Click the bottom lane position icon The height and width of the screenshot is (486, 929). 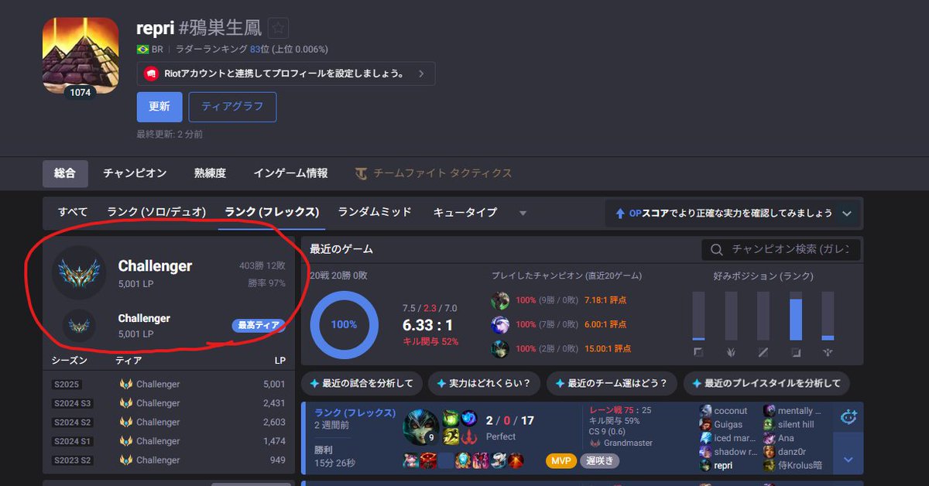pos(796,352)
